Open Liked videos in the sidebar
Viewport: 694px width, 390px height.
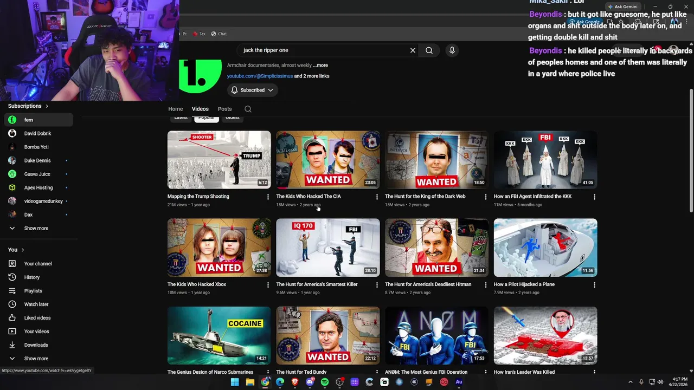38,318
